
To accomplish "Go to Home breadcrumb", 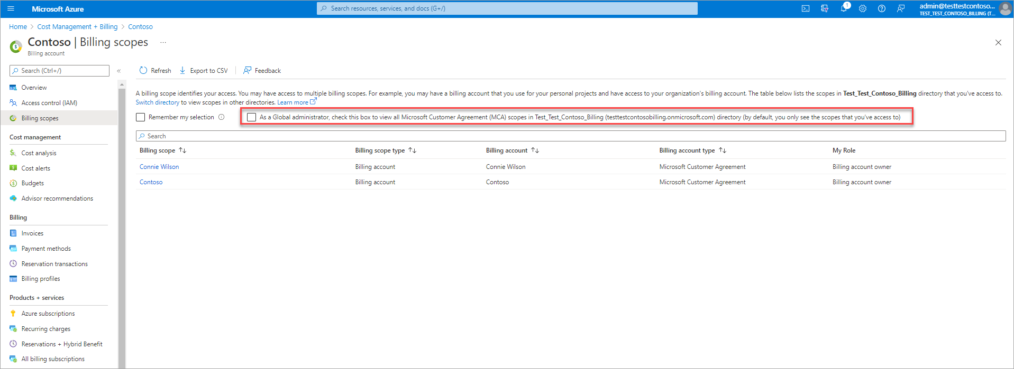I will coord(18,27).
